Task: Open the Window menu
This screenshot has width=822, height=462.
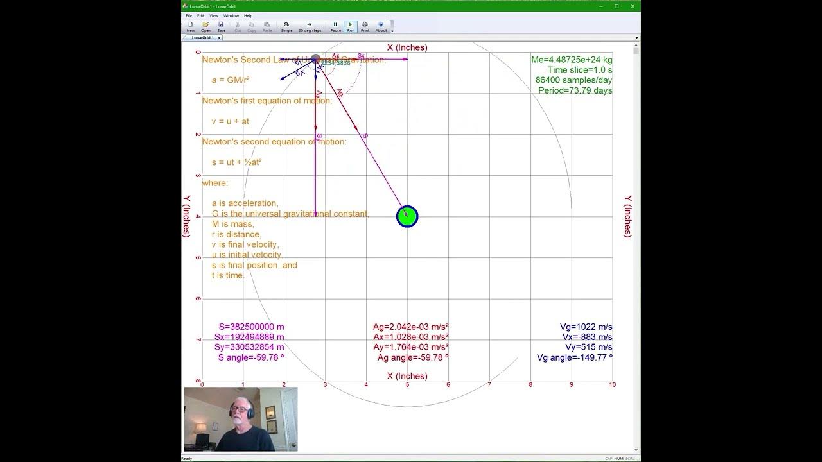Action: click(231, 15)
